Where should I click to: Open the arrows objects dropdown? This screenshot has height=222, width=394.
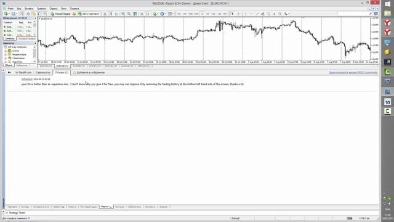tap(287, 14)
